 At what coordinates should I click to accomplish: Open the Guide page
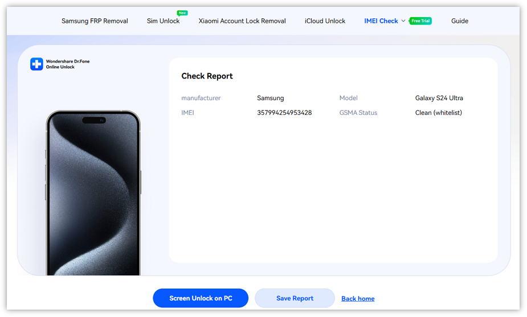(x=459, y=21)
